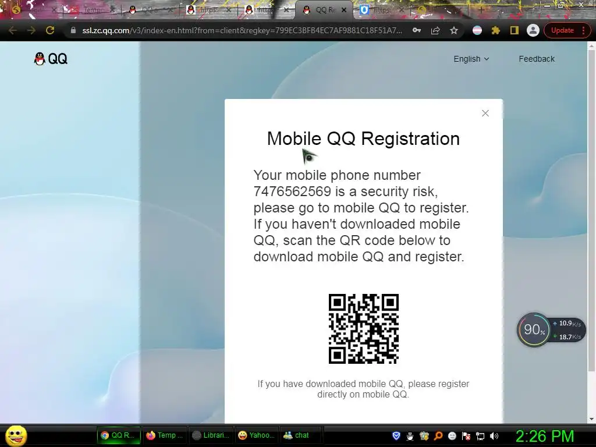This screenshot has height=447, width=596.
Task: Switch to the shield-icon https tab
Action: (x=380, y=10)
